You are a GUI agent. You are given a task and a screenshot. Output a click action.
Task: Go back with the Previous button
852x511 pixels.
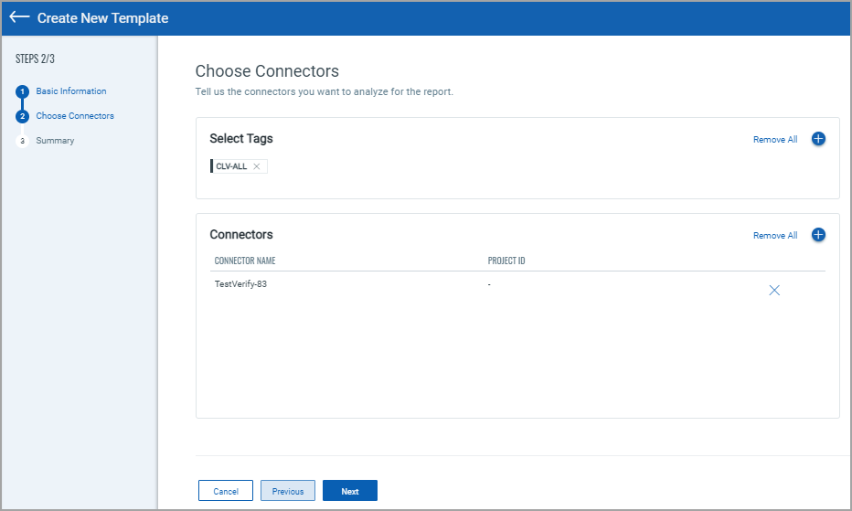pyautogui.click(x=288, y=491)
